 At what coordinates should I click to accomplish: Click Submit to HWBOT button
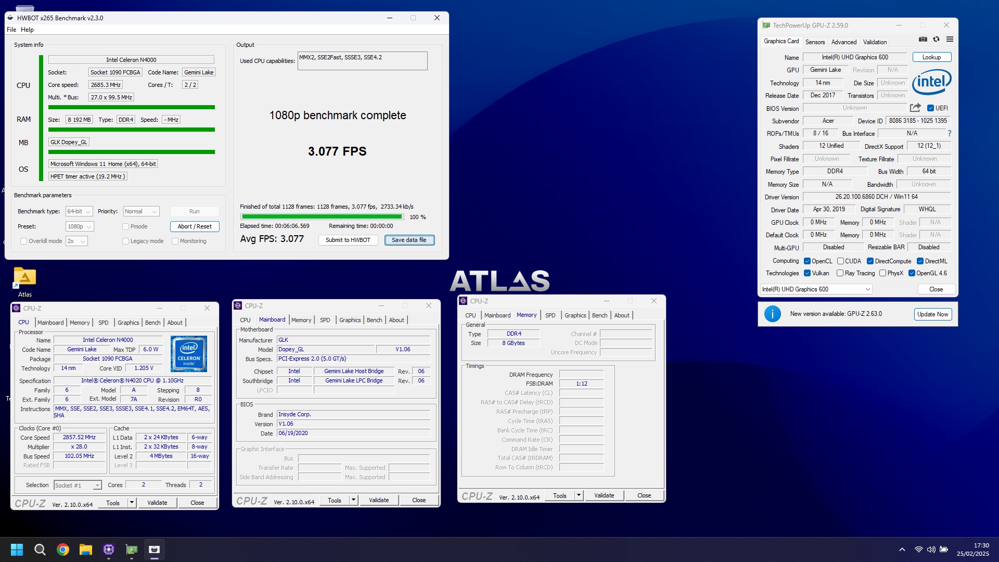(x=348, y=240)
